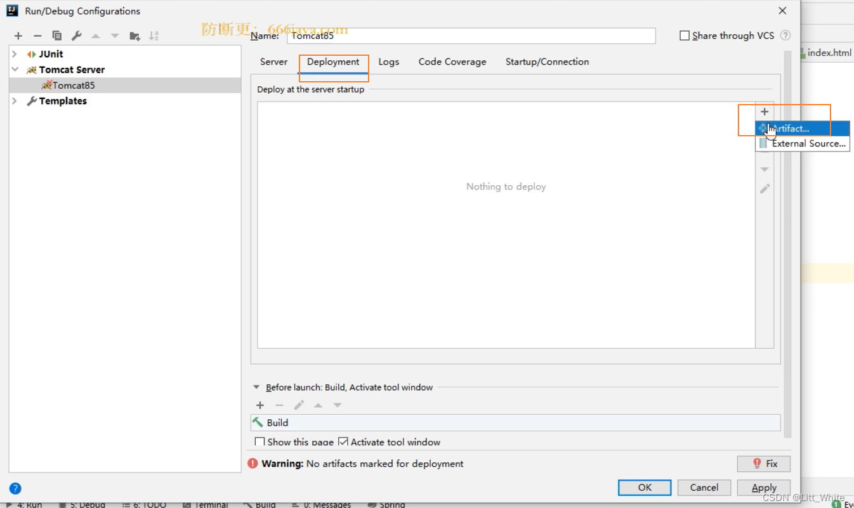Click Fix to resolve warning
854x508 pixels.
[x=764, y=464]
